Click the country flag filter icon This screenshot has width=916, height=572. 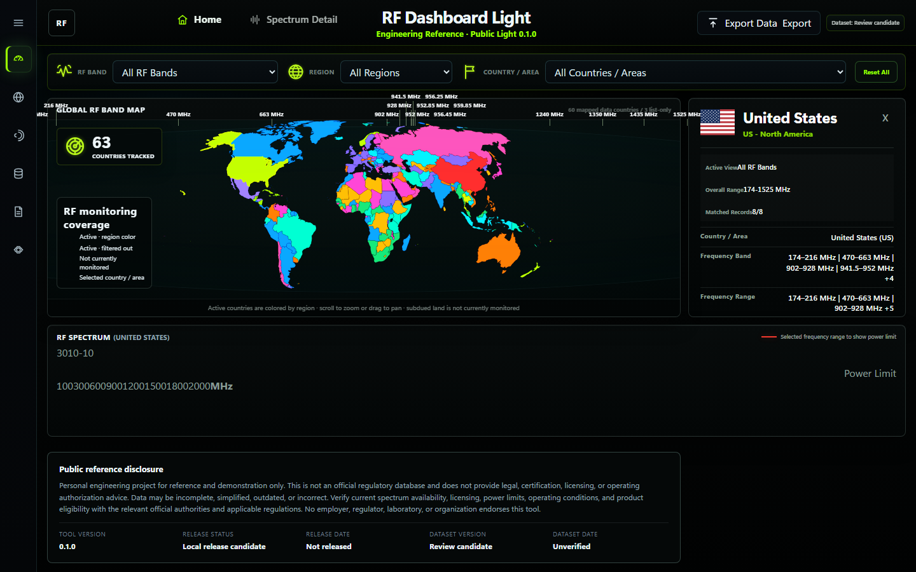(469, 72)
